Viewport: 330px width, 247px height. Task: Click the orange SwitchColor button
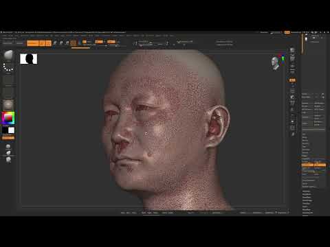(8, 138)
